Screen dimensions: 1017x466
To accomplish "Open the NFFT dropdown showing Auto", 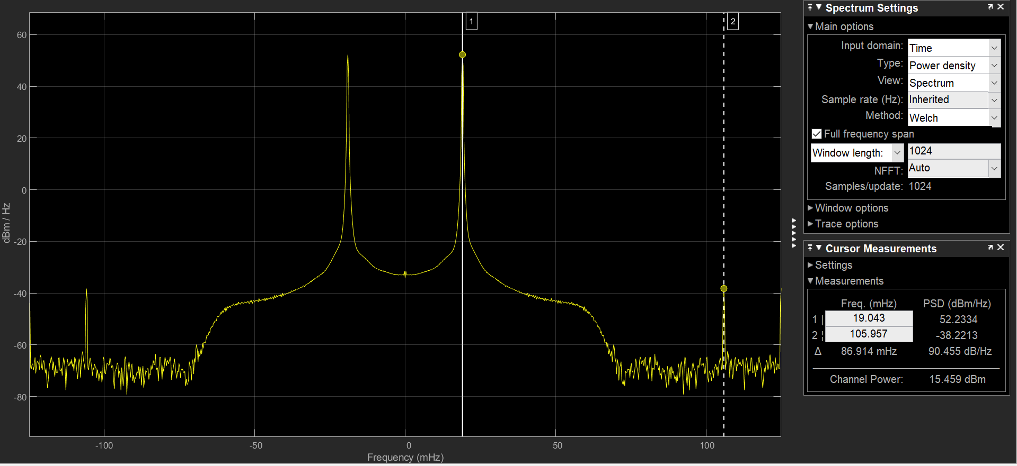I will [995, 168].
